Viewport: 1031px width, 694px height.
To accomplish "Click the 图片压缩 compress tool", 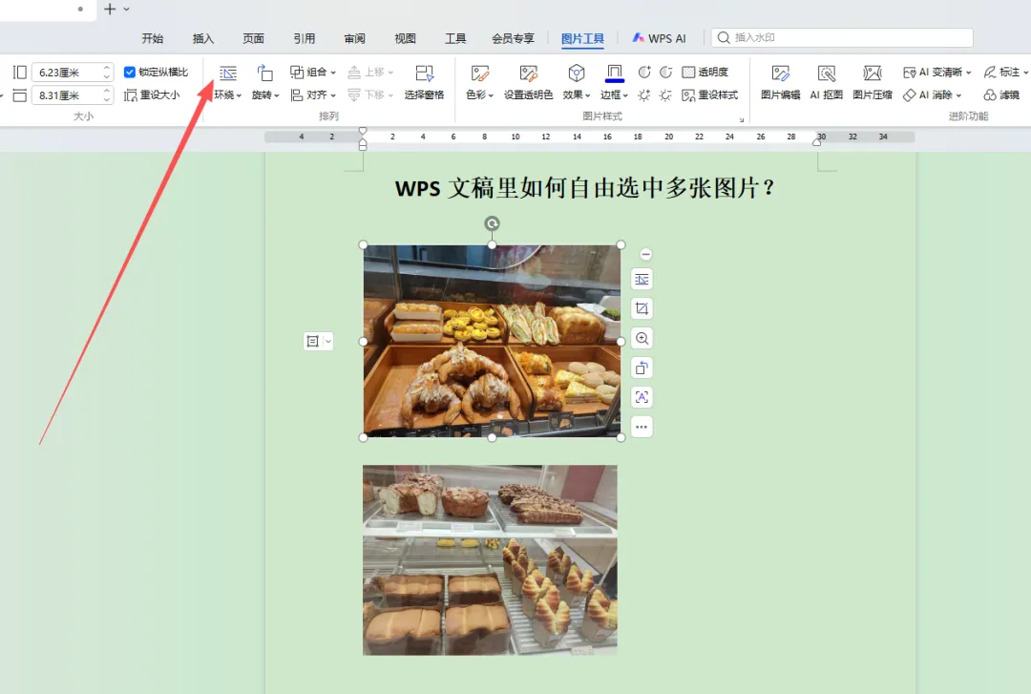I will coord(873,82).
